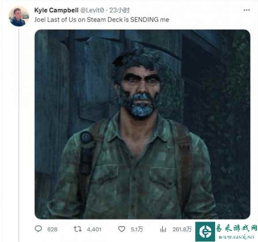The image size is (258, 242).
Task: Click the reply speech bubble icon
Action: click(x=38, y=229)
